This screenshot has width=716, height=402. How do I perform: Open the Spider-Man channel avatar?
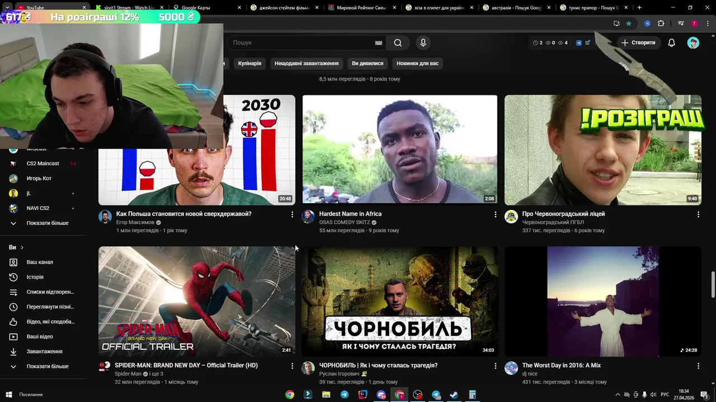click(105, 367)
